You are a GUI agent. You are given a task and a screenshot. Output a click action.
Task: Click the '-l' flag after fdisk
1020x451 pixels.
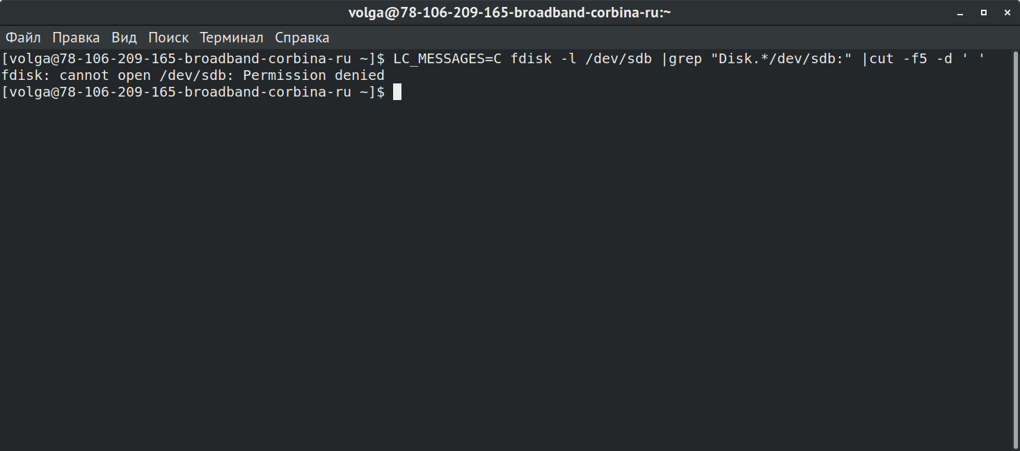568,58
